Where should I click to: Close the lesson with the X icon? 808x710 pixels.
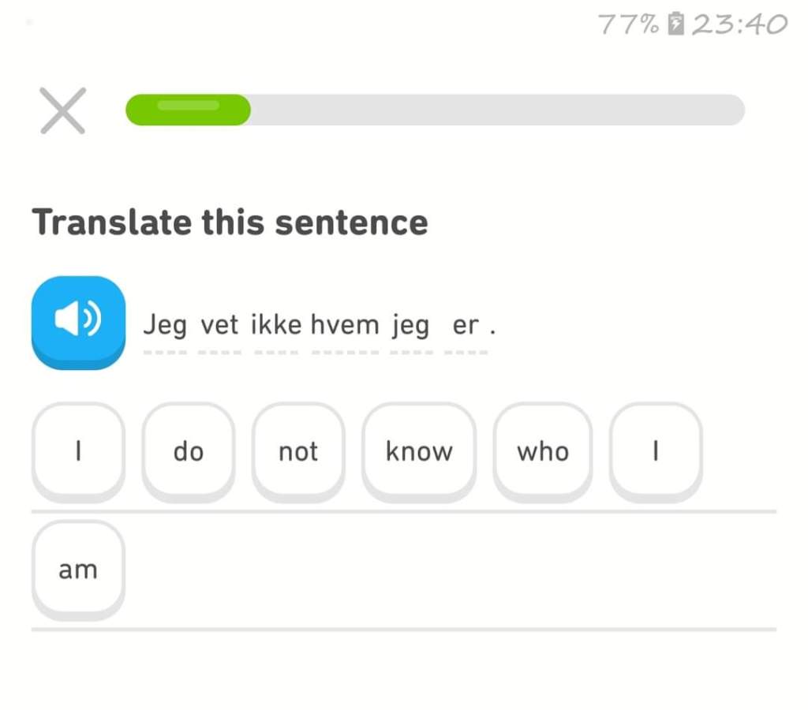click(x=63, y=111)
